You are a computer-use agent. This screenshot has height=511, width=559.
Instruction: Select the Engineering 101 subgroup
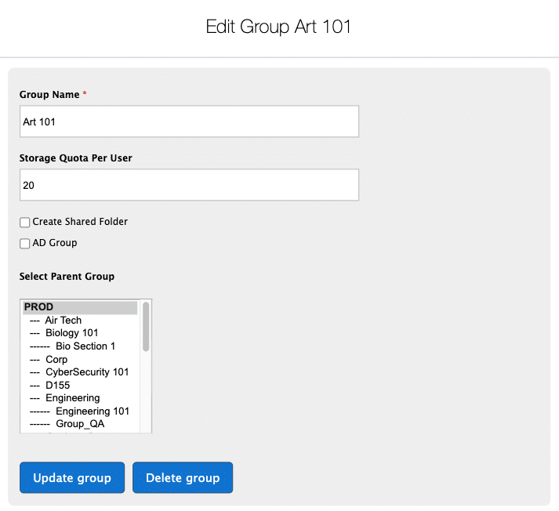pos(93,411)
